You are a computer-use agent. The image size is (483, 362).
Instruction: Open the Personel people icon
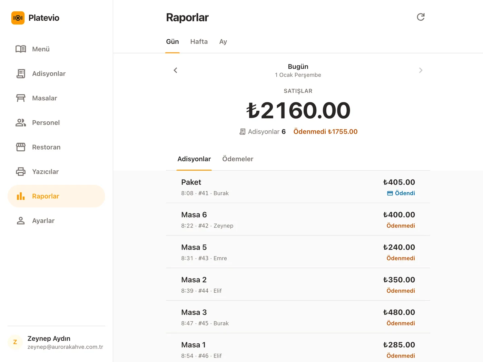click(21, 122)
